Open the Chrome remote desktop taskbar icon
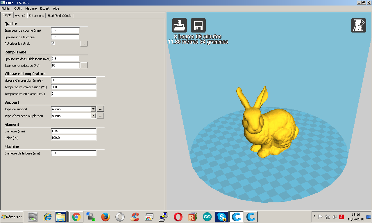Viewport: 372px width, 223px height. [149, 217]
